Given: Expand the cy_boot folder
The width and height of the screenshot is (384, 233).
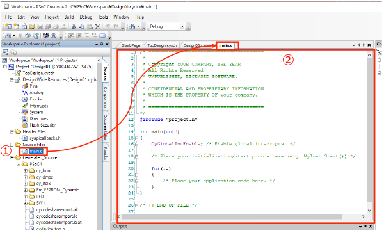Looking at the screenshot, I should (x=26, y=170).
